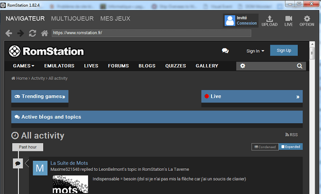Go to home page via house icon
Image resolution: width=321 pixels, height=194 pixels.
(x=44, y=33)
